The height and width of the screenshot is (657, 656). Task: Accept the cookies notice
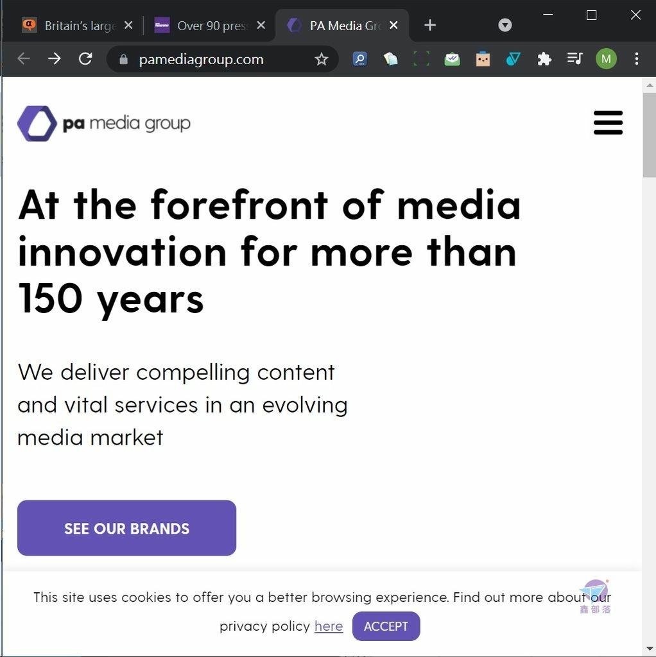pos(386,626)
